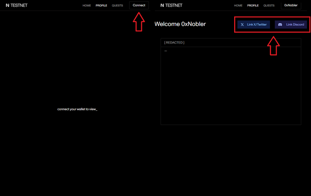Open HOME in the left panel navigation
This screenshot has width=311, height=196.
pyautogui.click(x=87, y=5)
